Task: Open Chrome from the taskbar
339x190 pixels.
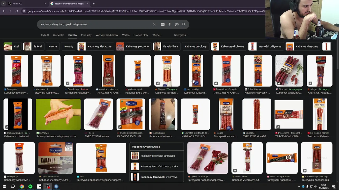Action: coord(22,187)
